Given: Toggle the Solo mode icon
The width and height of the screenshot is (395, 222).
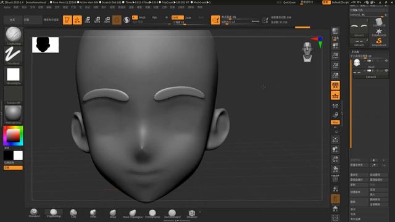Looking at the screenshot, I should [x=335, y=208].
